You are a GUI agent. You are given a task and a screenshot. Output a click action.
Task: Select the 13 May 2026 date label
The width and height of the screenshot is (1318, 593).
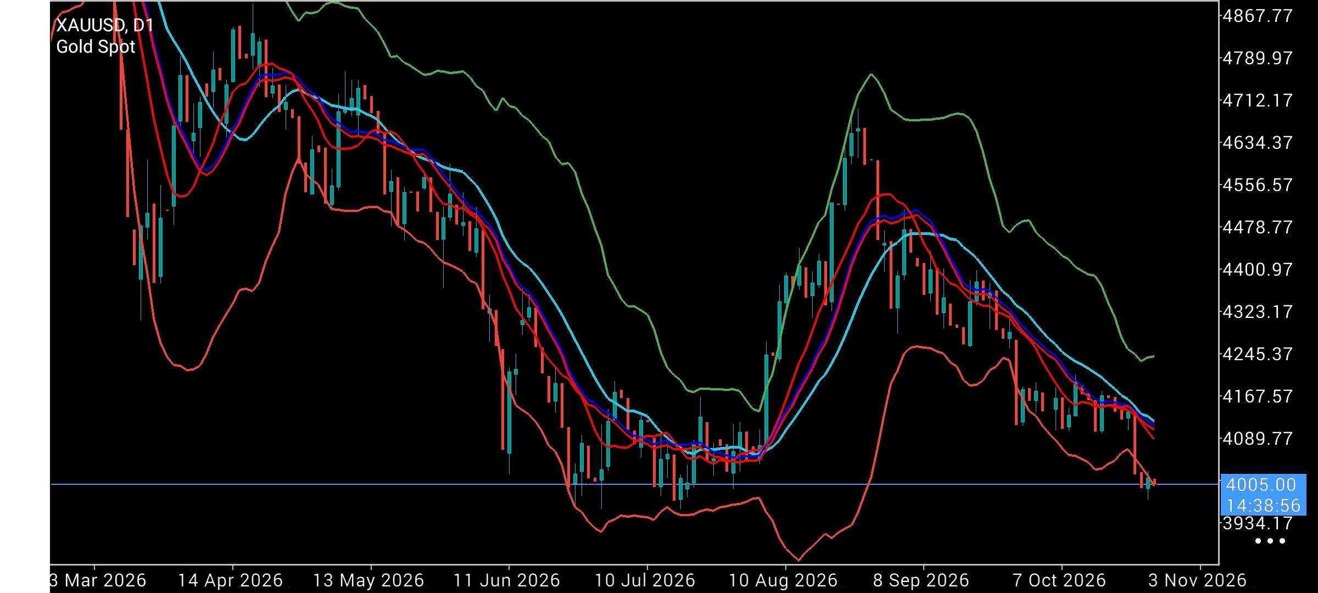point(368,580)
